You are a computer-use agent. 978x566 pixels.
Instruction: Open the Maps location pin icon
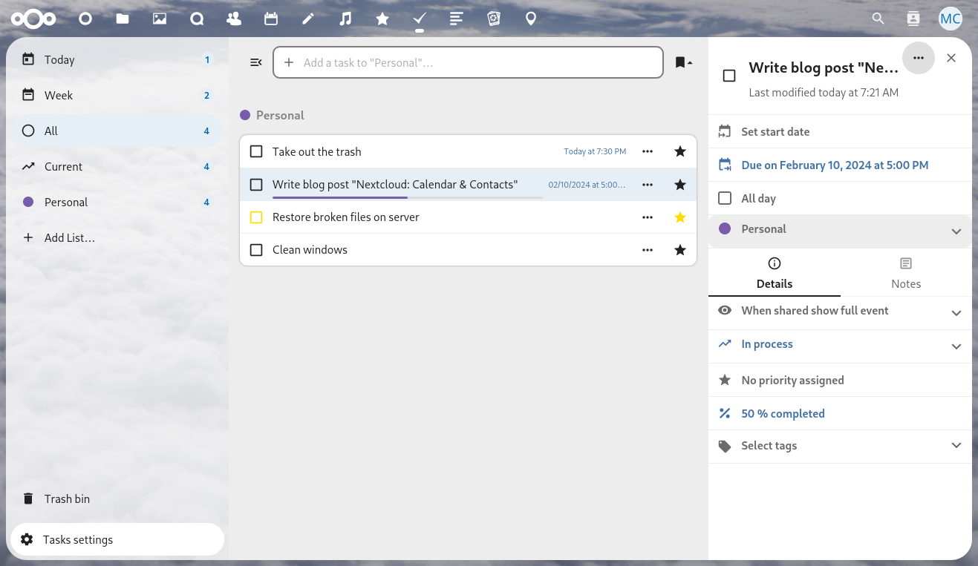coord(531,19)
